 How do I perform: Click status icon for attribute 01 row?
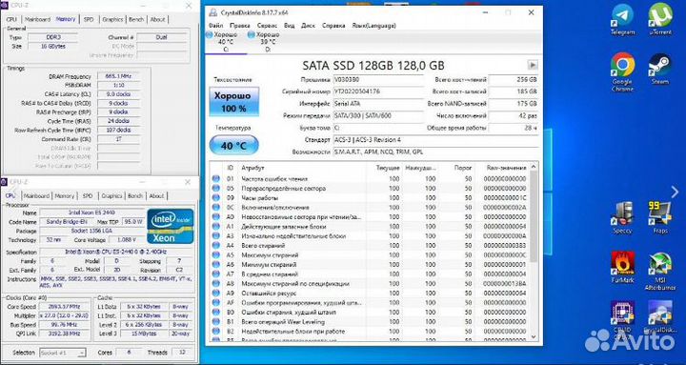pyautogui.click(x=216, y=178)
